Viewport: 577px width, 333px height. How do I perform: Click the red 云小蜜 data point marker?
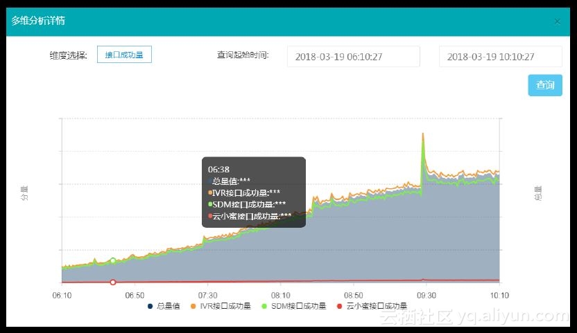point(113,282)
